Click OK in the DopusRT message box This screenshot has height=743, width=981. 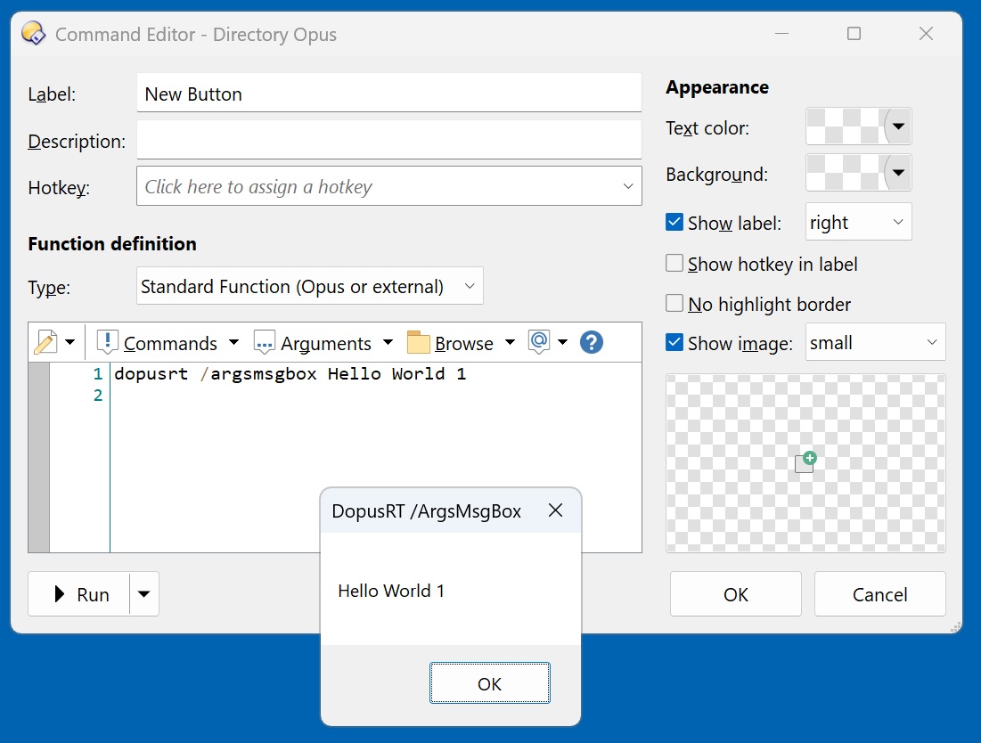(x=490, y=683)
